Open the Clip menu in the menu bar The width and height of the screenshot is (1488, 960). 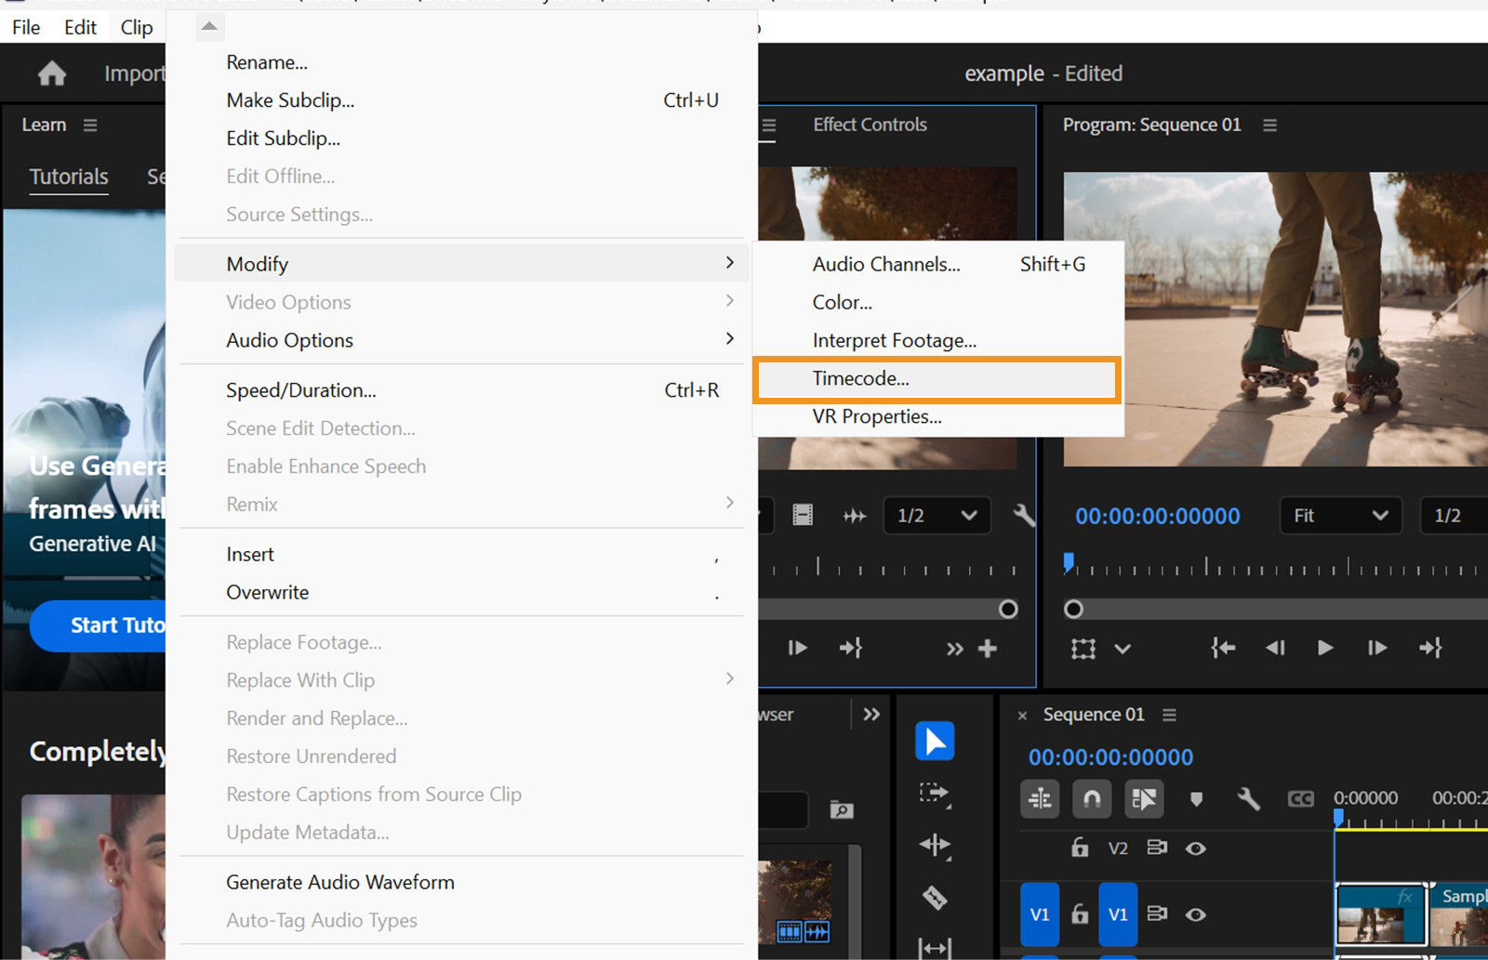pyautogui.click(x=136, y=27)
